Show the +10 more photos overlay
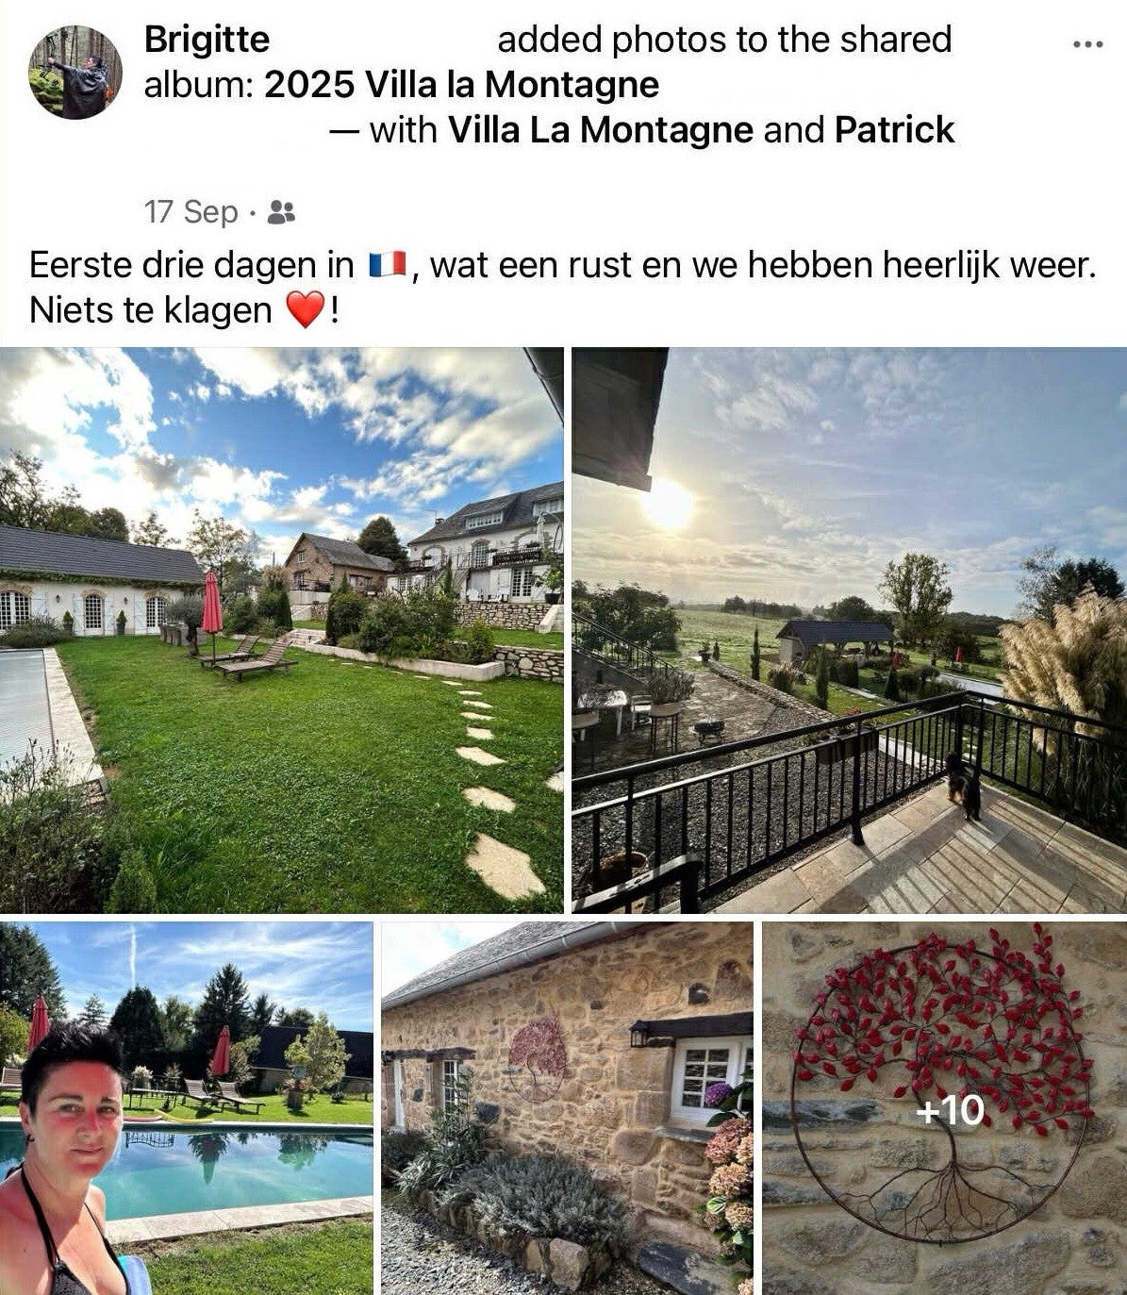This screenshot has height=1295, width=1127. point(950,1110)
